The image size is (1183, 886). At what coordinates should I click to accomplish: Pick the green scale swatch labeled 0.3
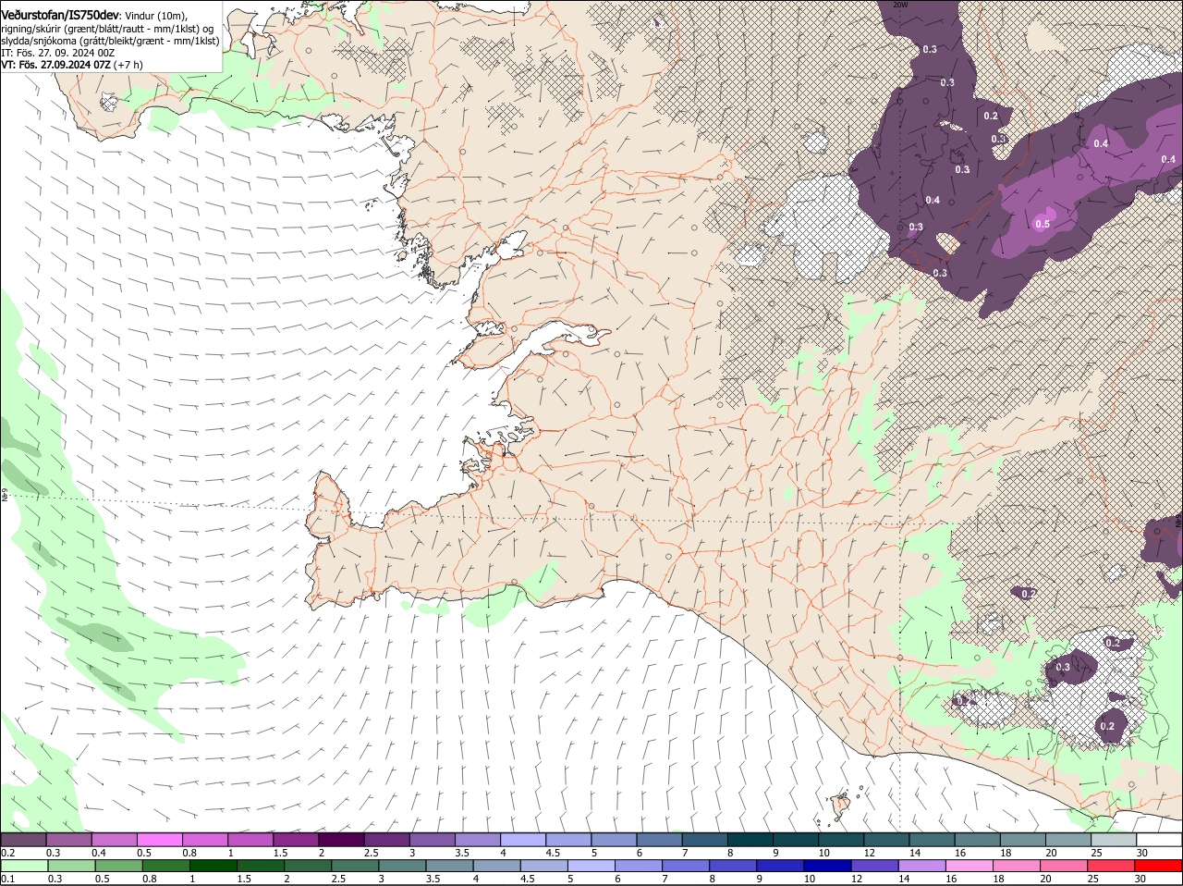(70, 866)
